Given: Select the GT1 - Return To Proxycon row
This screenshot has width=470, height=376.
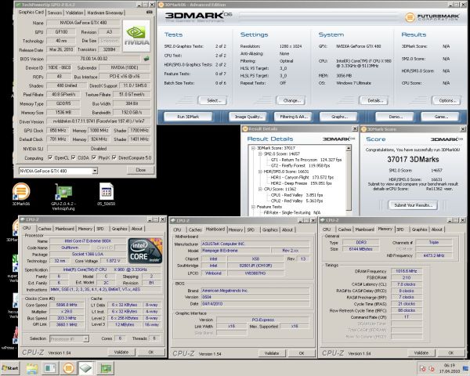Looking at the screenshot, I should pos(306,160).
